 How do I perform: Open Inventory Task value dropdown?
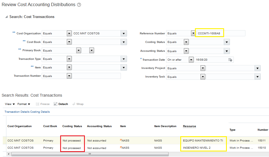(258, 77)
